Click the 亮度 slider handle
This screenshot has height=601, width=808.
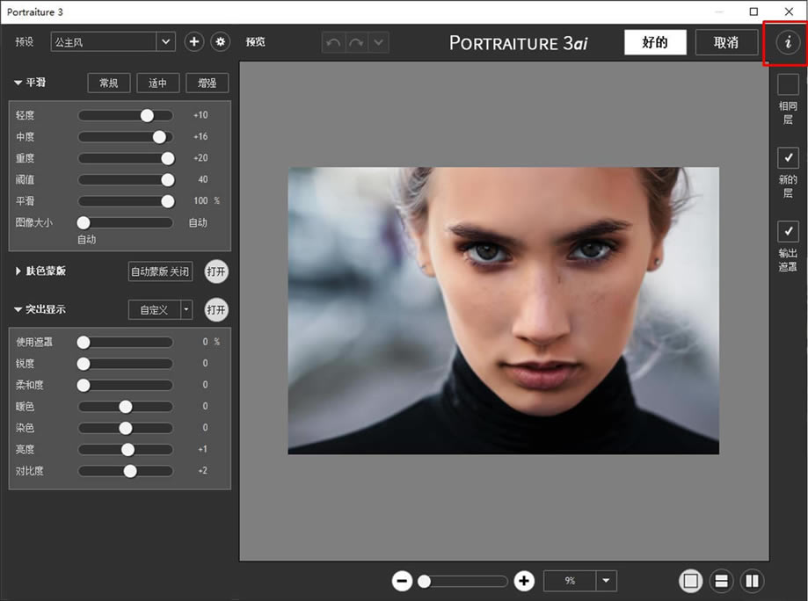click(x=127, y=450)
